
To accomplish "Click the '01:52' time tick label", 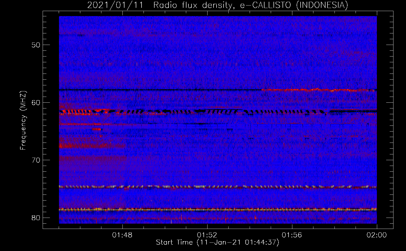I will pyautogui.click(x=207, y=235).
